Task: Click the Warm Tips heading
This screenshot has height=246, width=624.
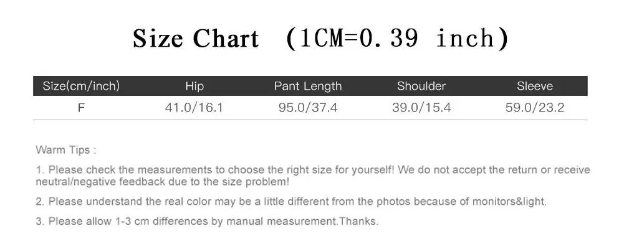Action: (66, 150)
